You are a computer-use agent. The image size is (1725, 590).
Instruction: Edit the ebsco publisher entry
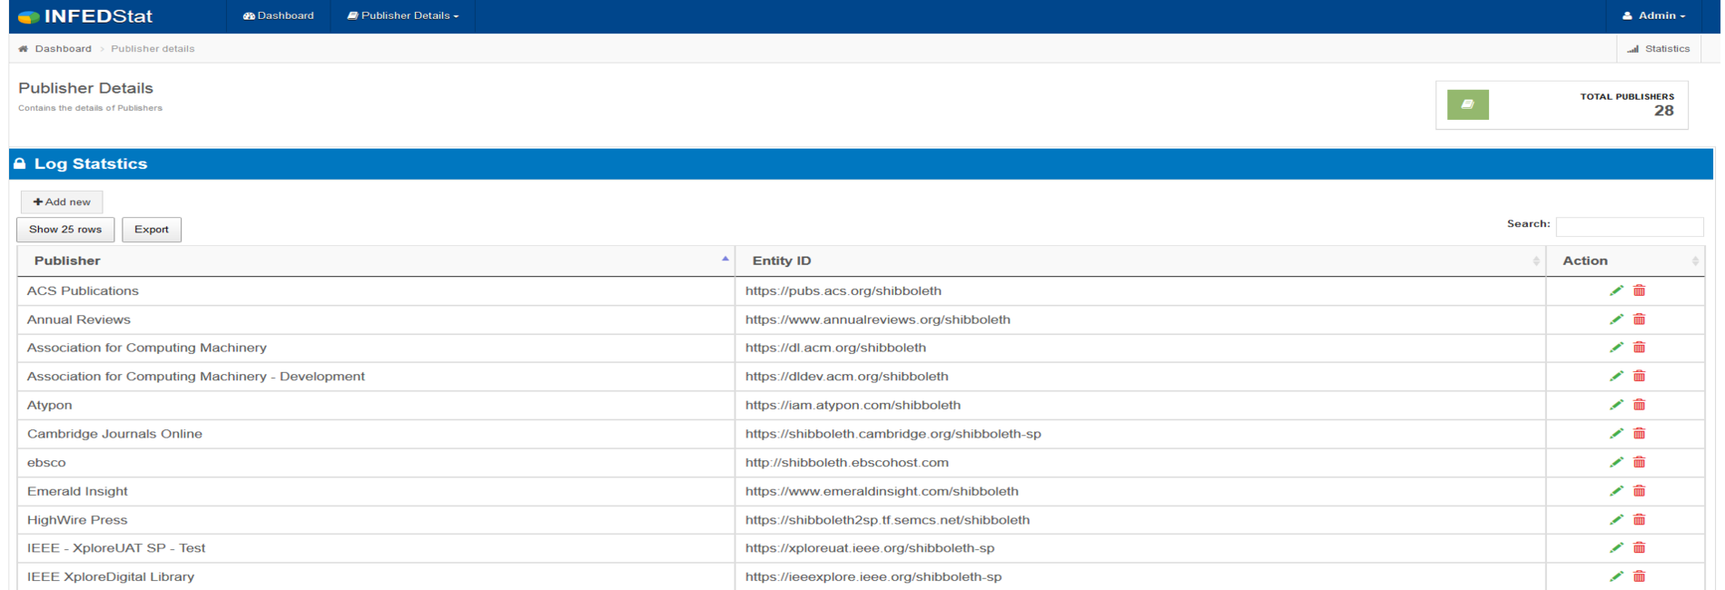click(1615, 462)
